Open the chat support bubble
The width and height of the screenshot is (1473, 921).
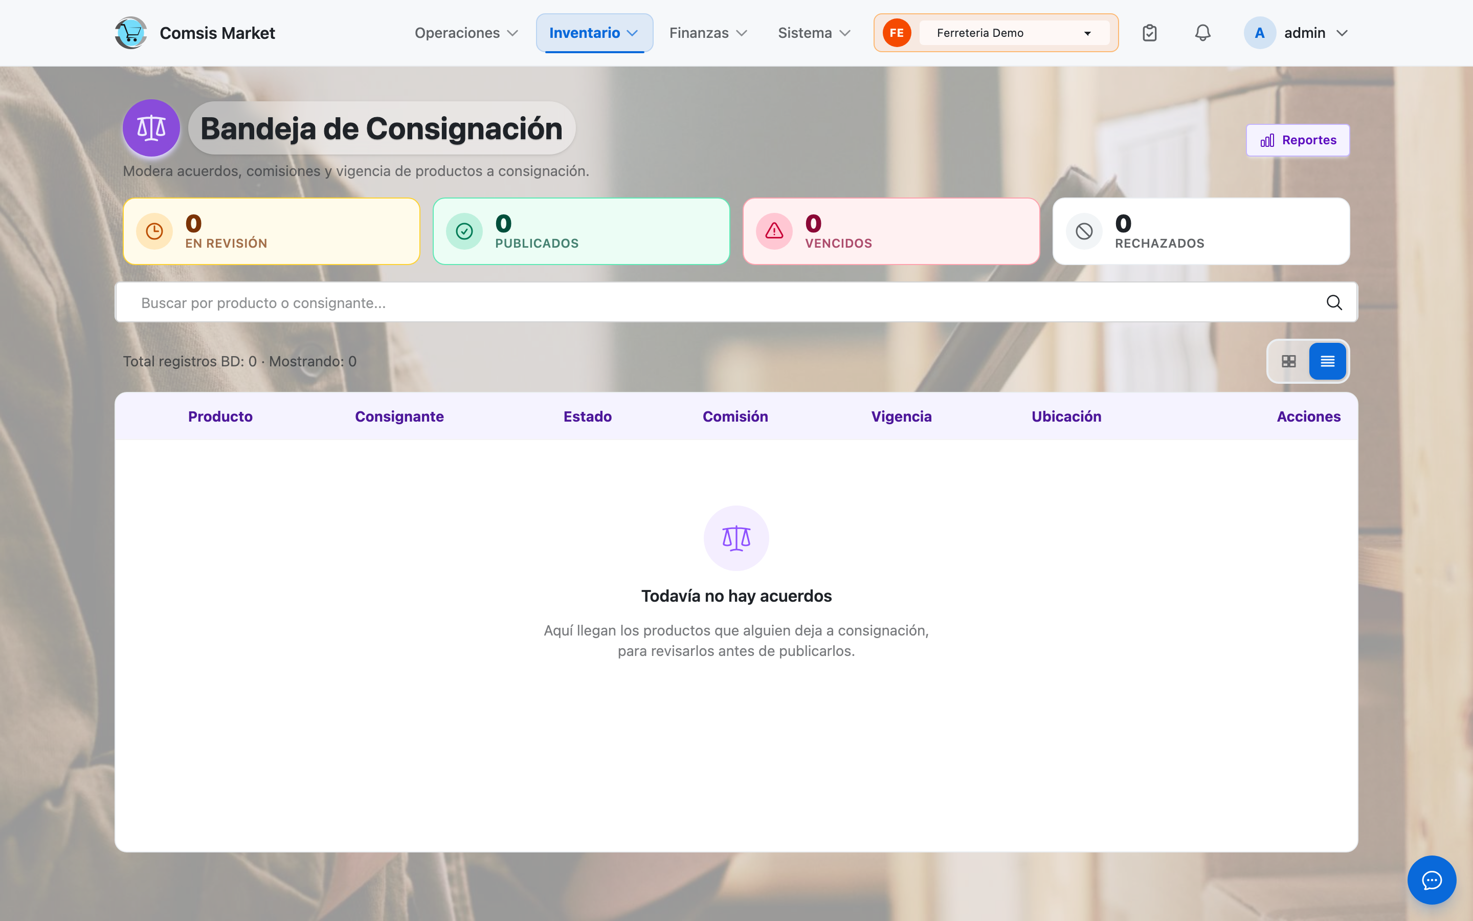(x=1432, y=880)
